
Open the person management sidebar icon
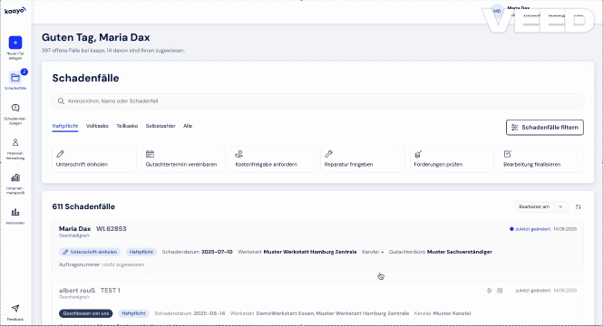point(15,142)
